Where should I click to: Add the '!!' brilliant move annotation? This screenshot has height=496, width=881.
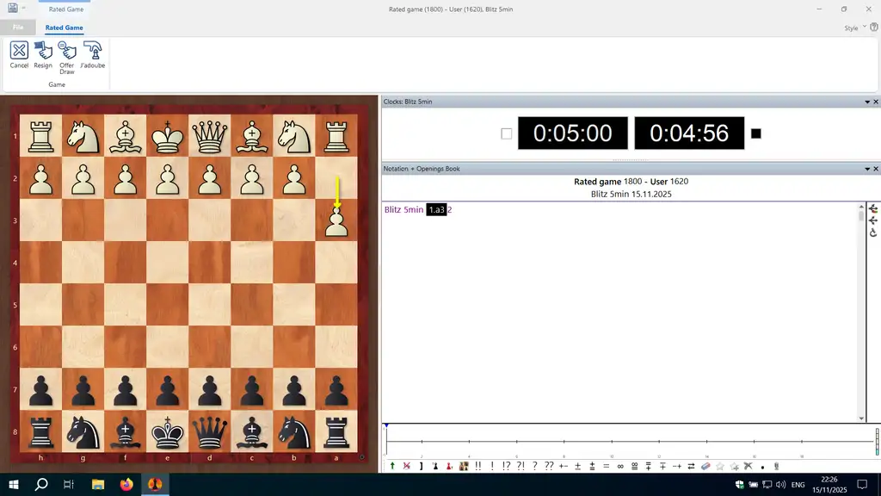478,466
